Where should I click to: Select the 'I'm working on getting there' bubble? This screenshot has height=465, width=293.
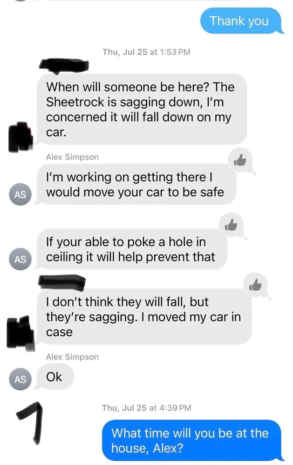click(x=136, y=184)
